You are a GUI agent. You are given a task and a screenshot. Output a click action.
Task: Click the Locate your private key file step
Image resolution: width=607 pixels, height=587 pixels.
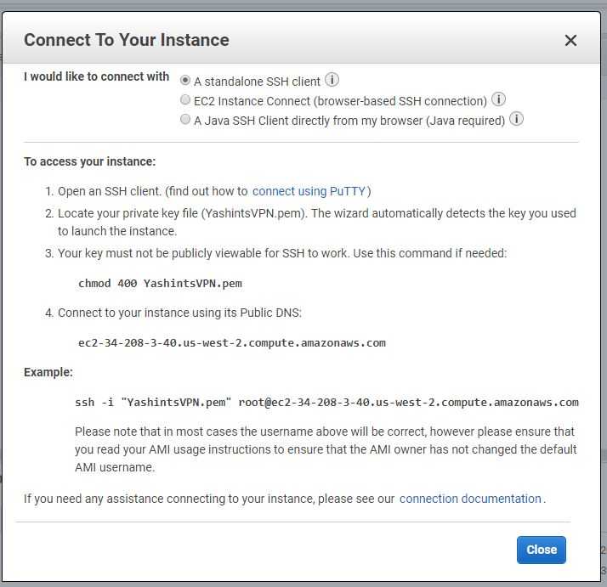(x=316, y=213)
